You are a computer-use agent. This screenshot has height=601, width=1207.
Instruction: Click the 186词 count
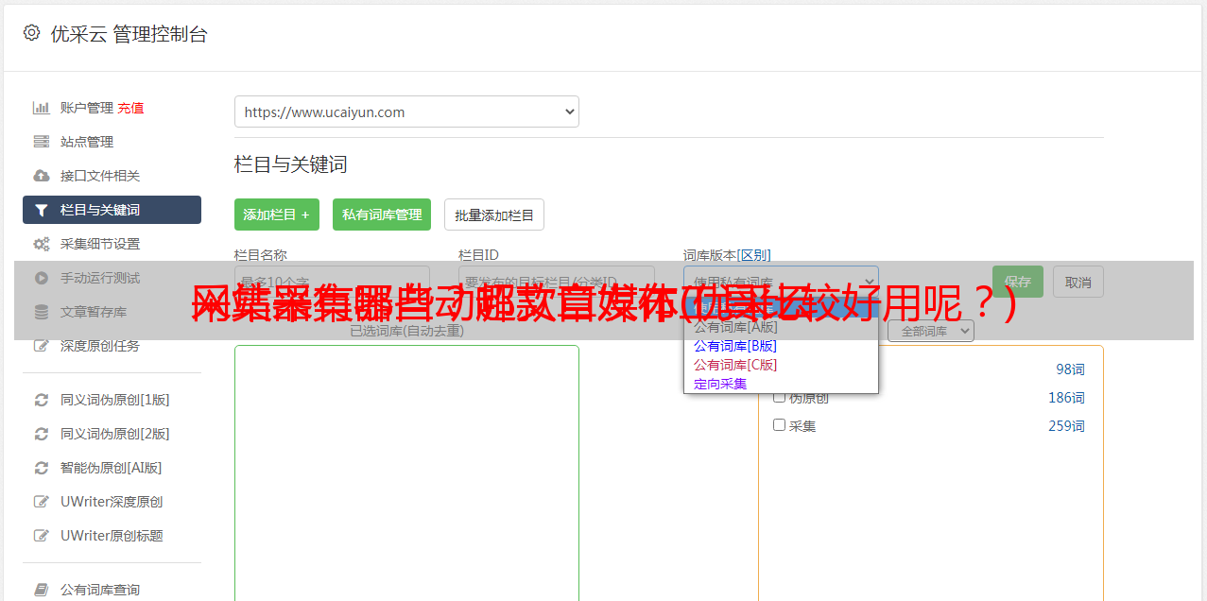[x=1066, y=398]
